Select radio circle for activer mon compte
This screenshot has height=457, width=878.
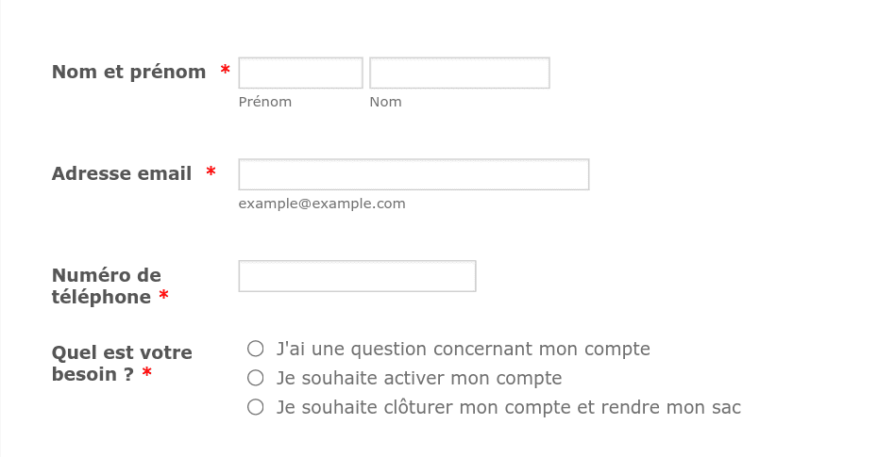[x=255, y=378]
